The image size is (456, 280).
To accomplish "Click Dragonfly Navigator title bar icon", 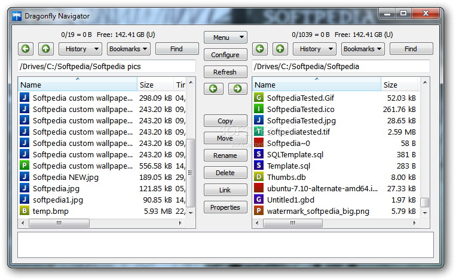I will point(17,16).
